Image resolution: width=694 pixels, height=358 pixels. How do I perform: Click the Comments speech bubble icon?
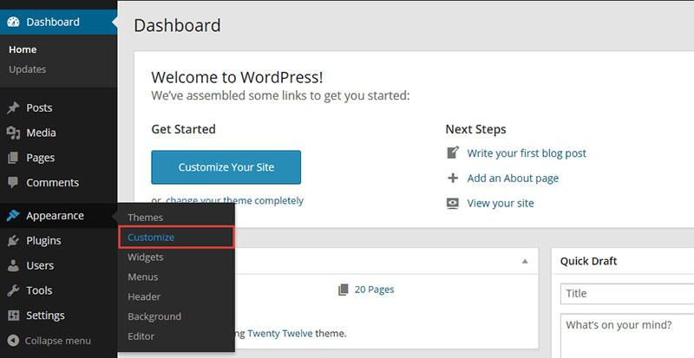coord(13,182)
